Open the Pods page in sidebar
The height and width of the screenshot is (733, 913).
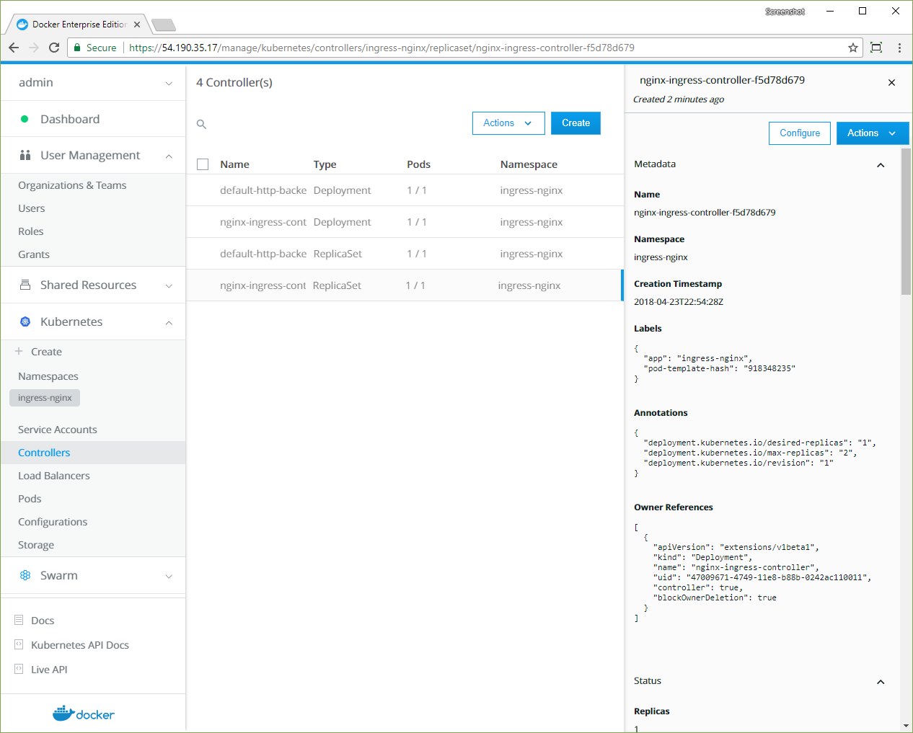coord(30,499)
